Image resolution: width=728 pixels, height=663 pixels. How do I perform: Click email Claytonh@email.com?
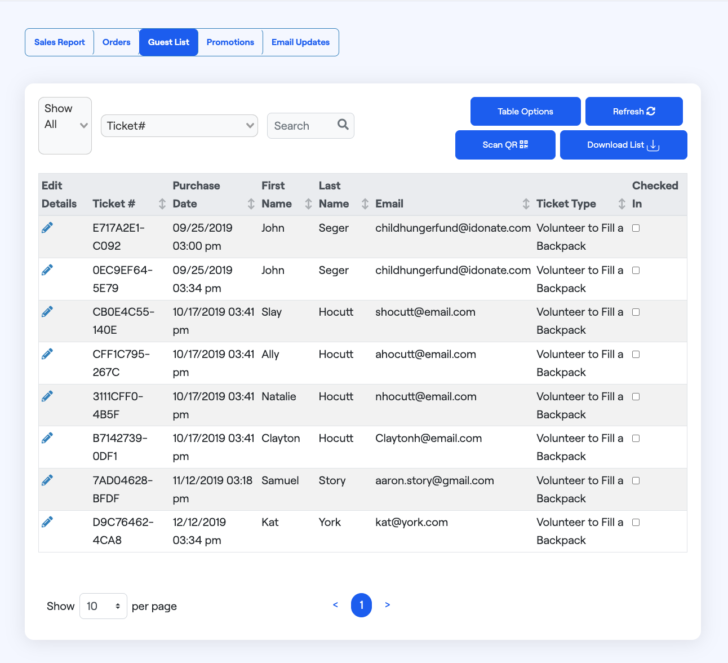tap(429, 438)
